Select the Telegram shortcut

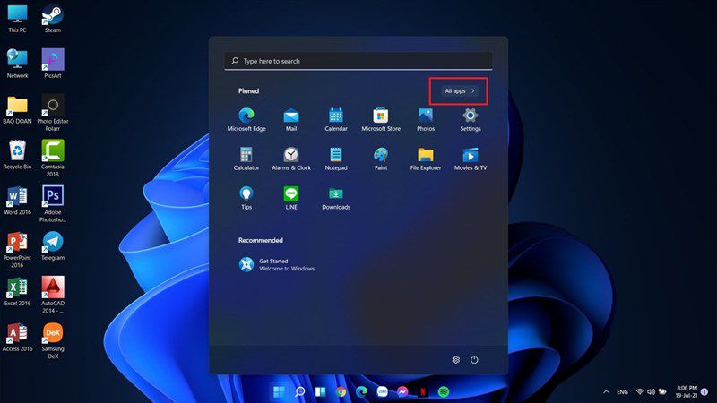pos(53,246)
